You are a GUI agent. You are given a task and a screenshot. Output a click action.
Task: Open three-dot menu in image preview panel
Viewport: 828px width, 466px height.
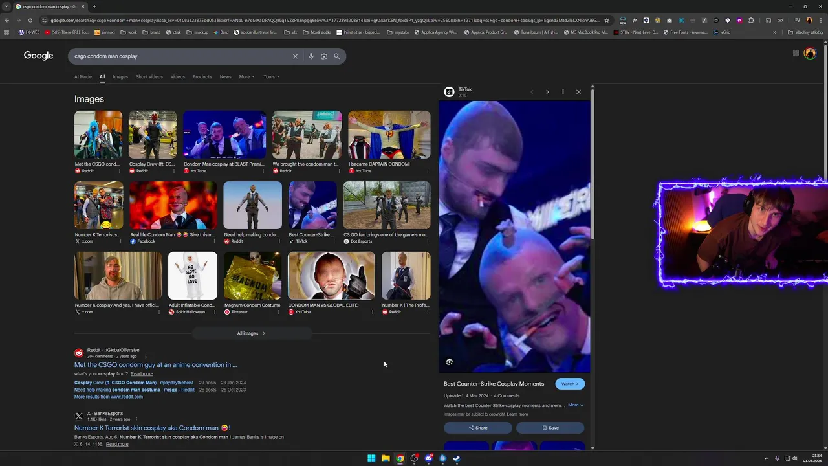click(563, 92)
